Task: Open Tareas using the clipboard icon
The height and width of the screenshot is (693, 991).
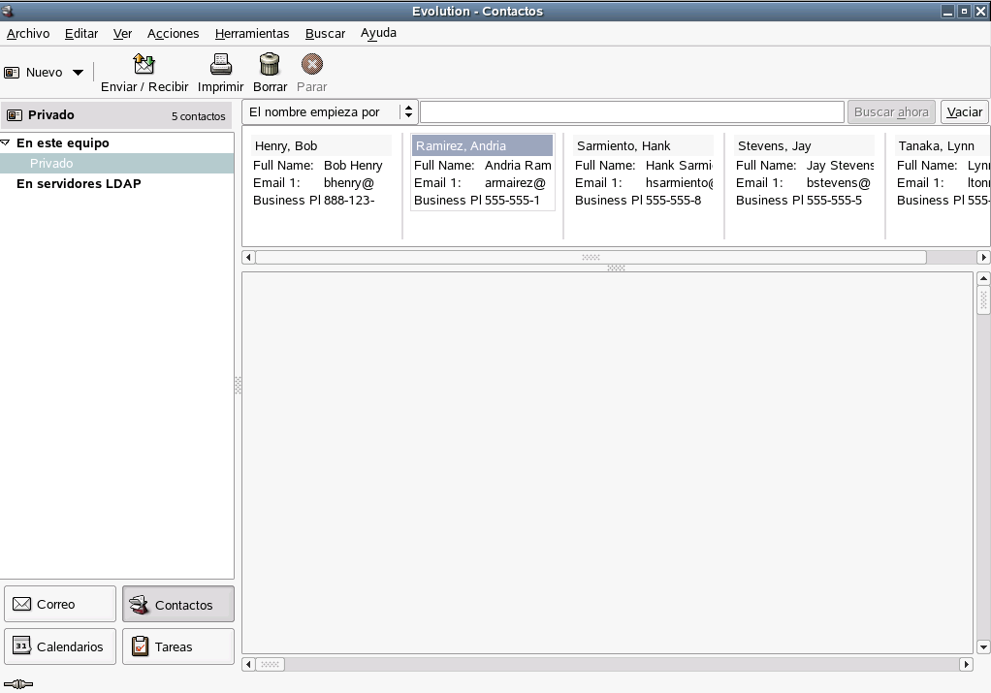Action: 141,646
